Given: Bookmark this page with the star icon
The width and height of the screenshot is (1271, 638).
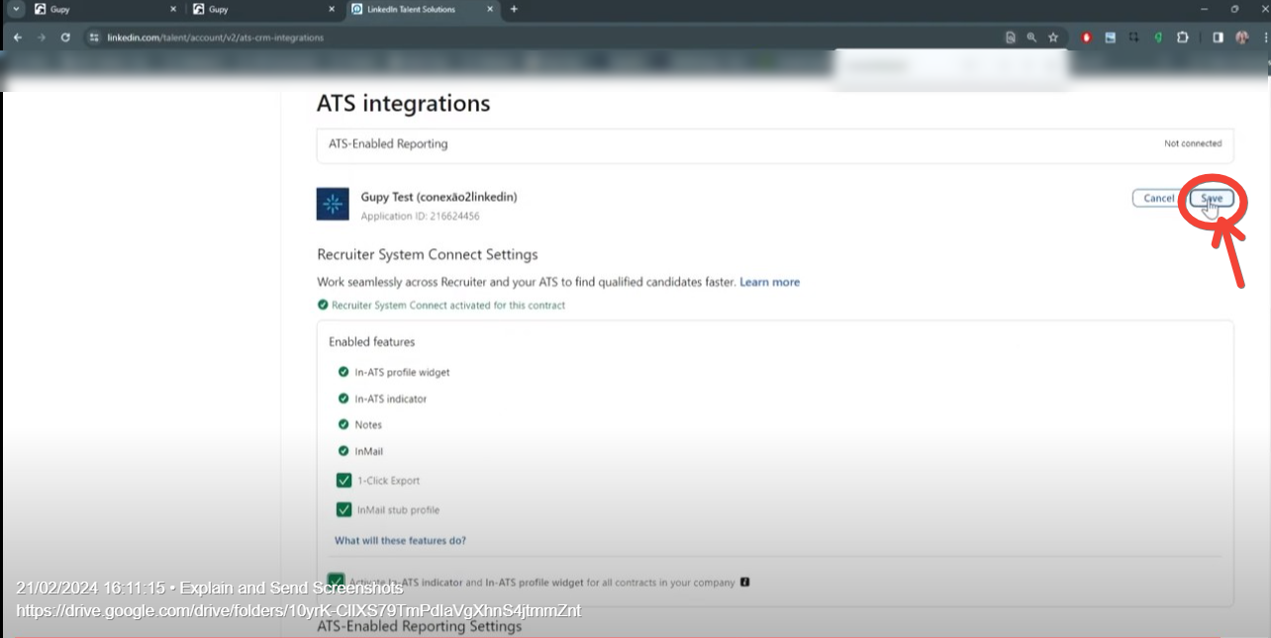Looking at the screenshot, I should (x=1053, y=38).
